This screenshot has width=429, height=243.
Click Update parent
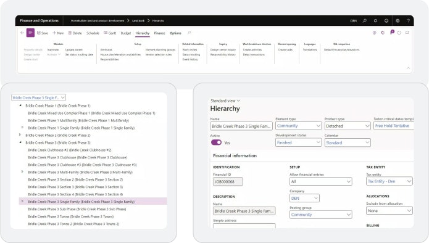pyautogui.click(x=74, y=50)
